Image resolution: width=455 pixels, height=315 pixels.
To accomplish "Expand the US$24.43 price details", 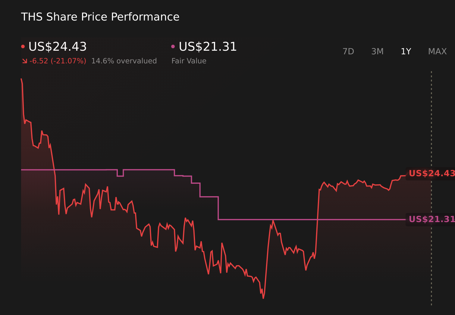I will pyautogui.click(x=57, y=47).
